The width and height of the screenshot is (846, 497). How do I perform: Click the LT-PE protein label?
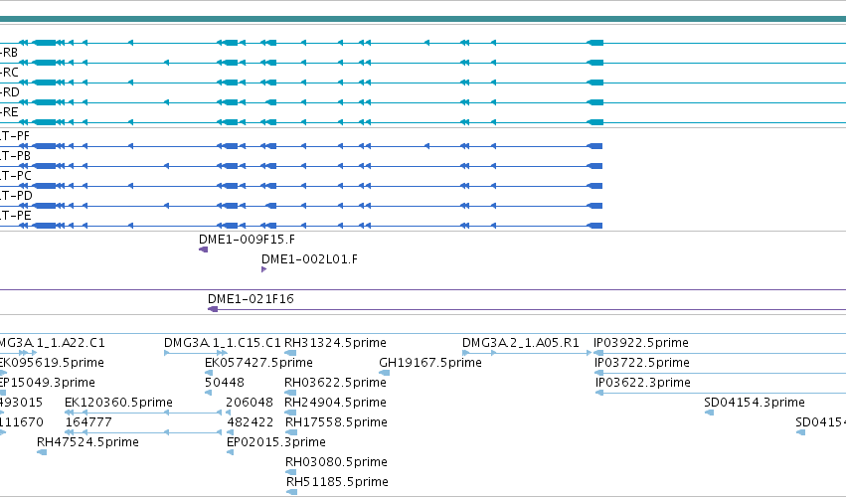click(16, 216)
